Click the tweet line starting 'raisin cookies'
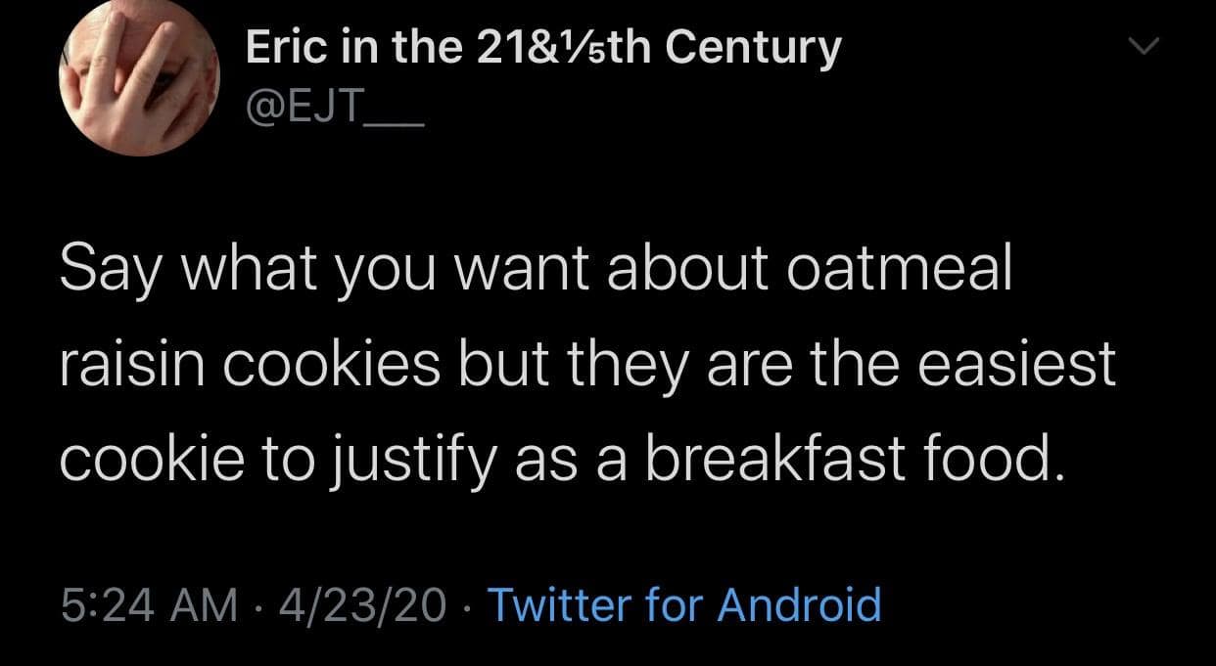Image resolution: width=1216 pixels, height=666 pixels. [587, 364]
